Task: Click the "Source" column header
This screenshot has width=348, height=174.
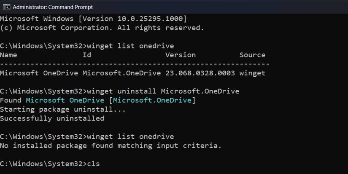Action: pyautogui.click(x=252, y=55)
